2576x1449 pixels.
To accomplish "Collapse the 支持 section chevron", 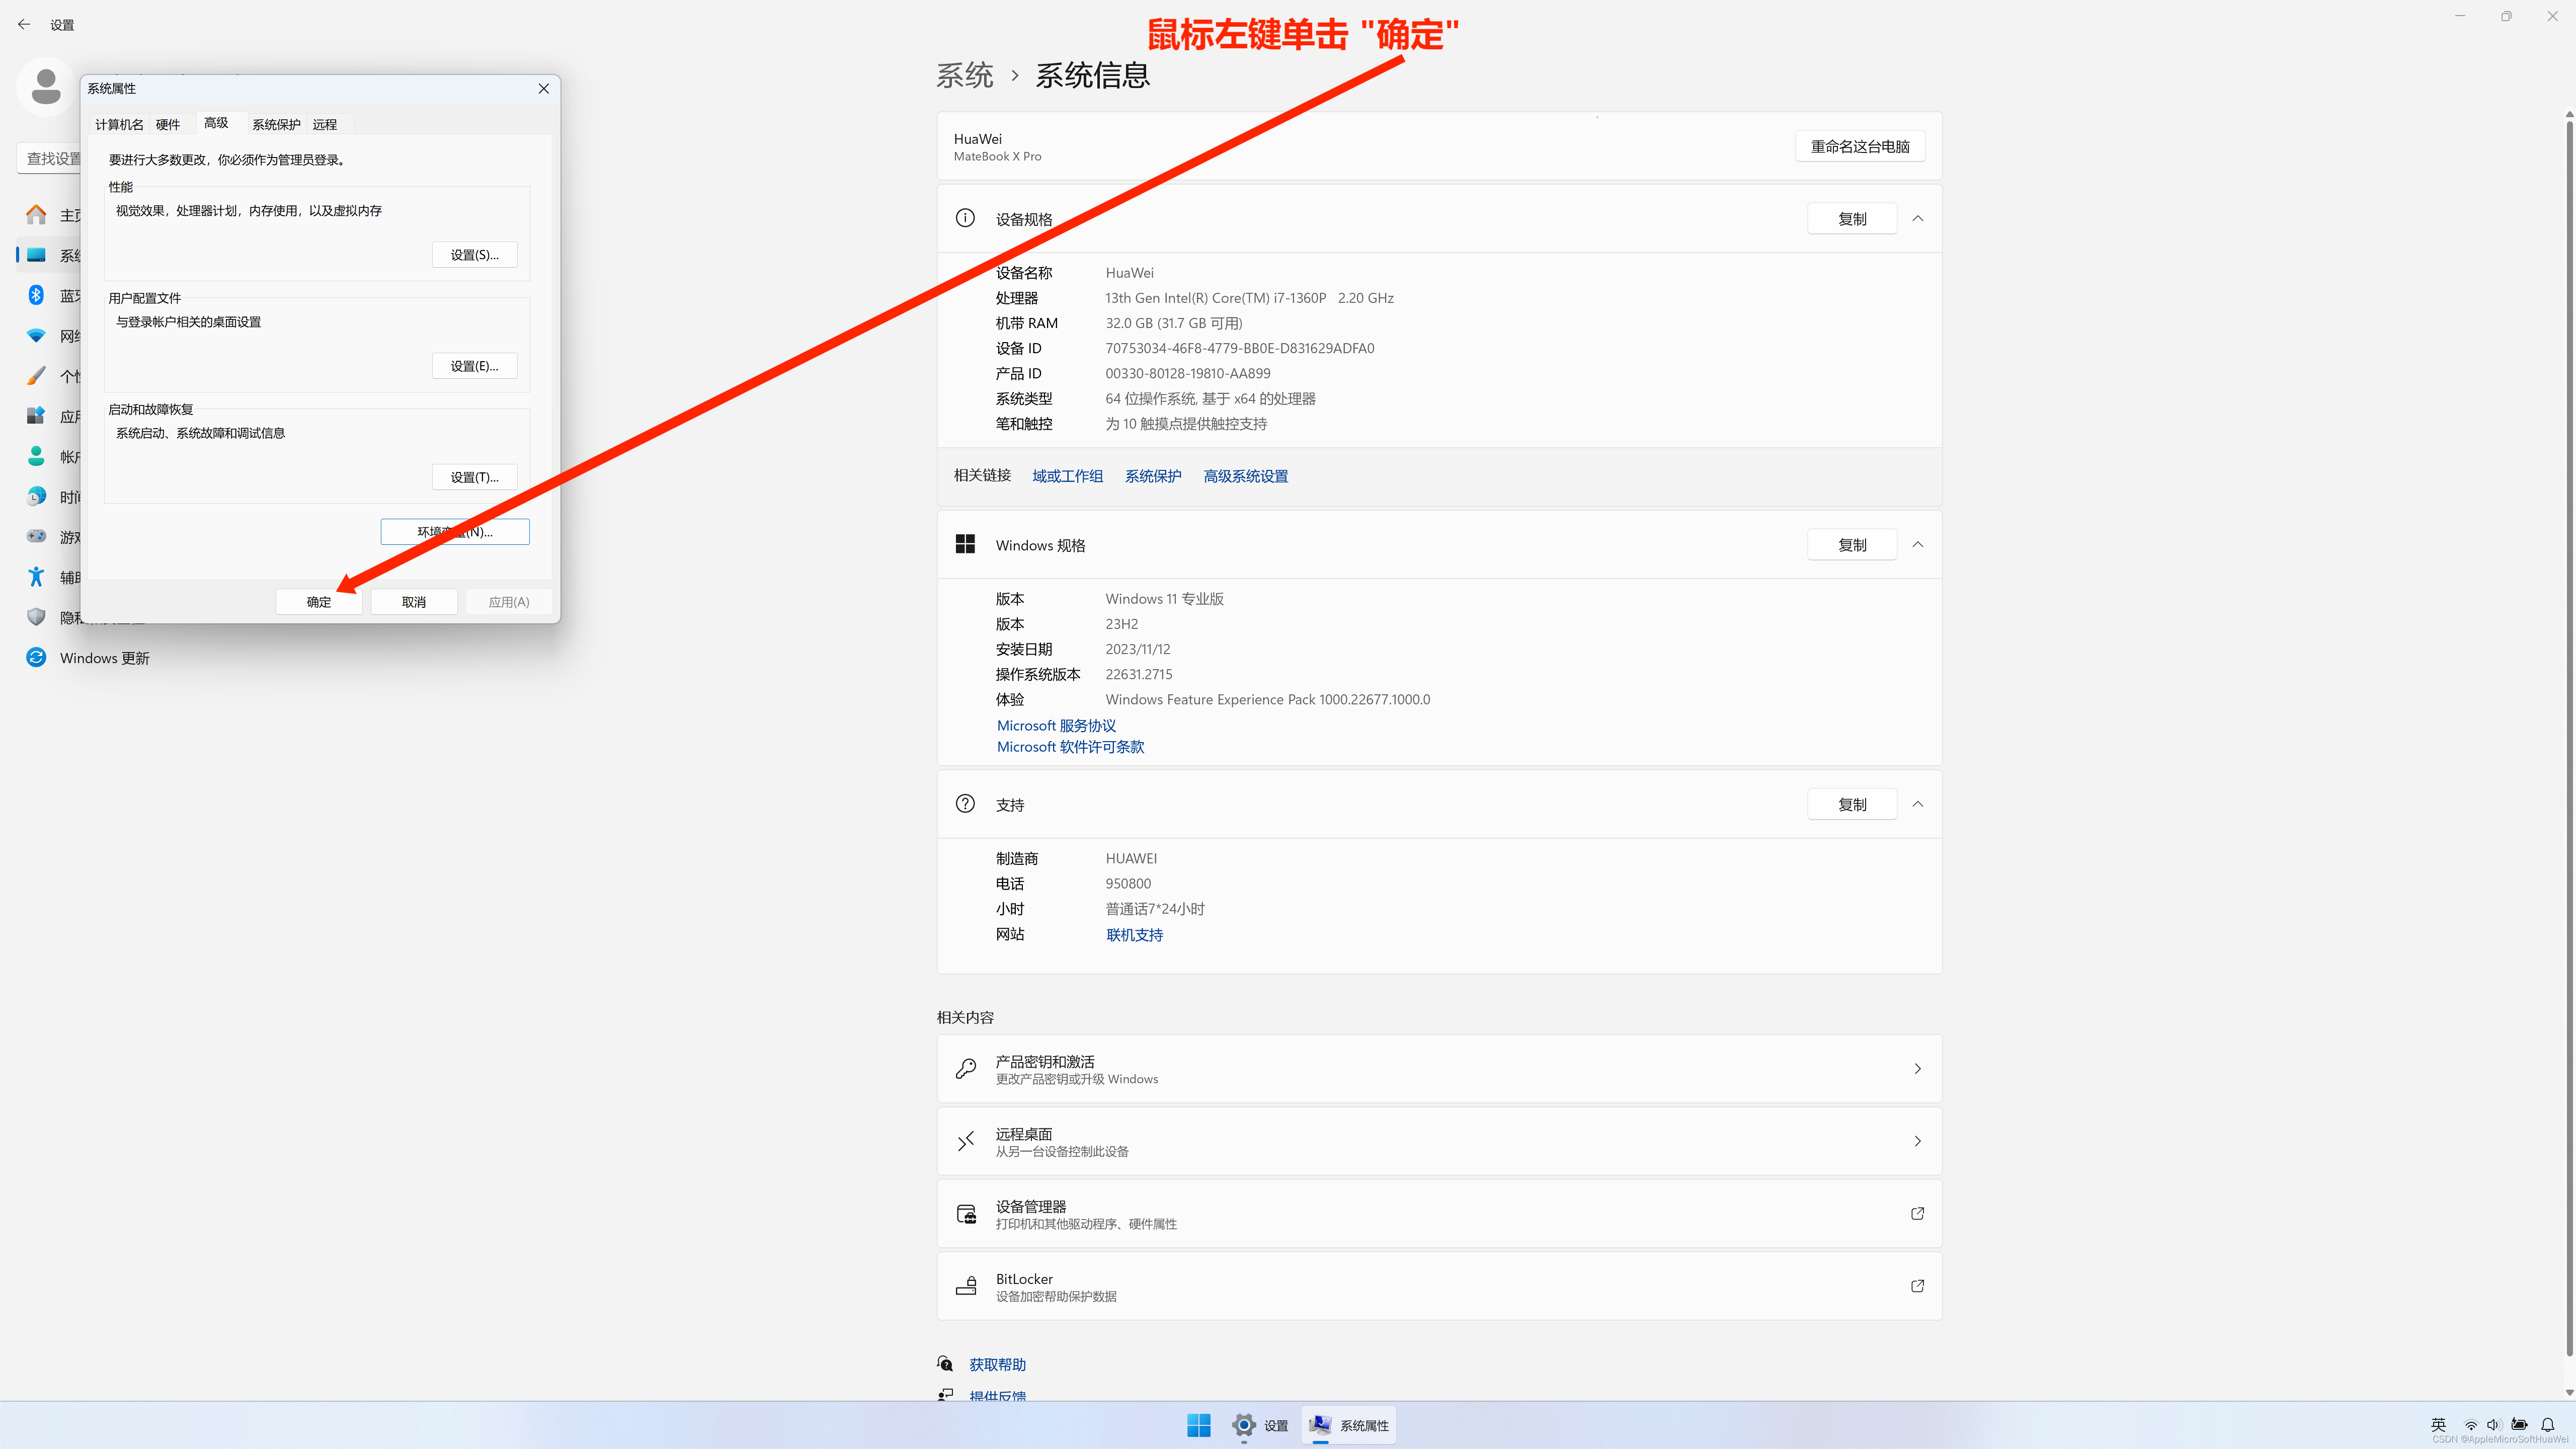I will point(1918,803).
